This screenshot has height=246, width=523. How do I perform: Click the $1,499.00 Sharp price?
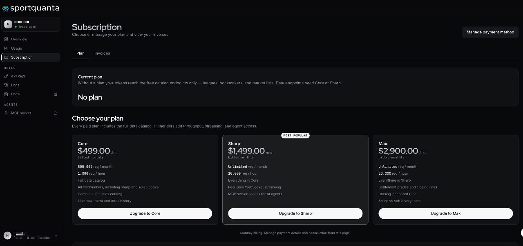pyautogui.click(x=246, y=151)
